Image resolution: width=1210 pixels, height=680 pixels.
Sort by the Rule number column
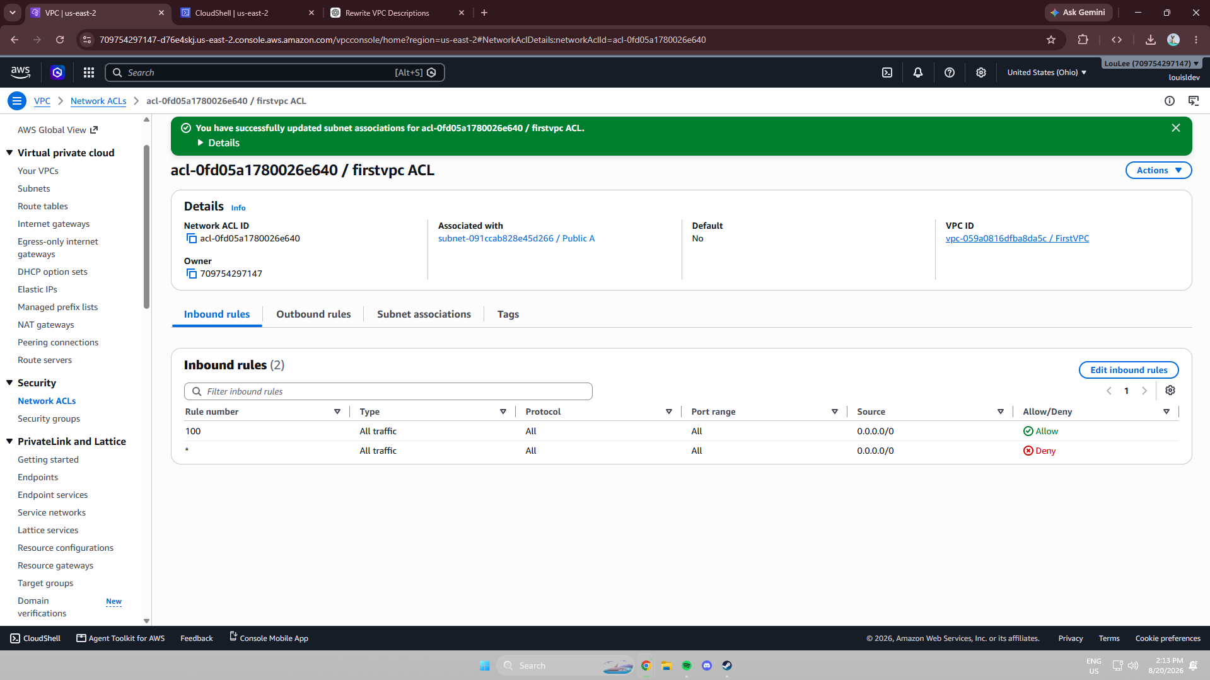(337, 412)
